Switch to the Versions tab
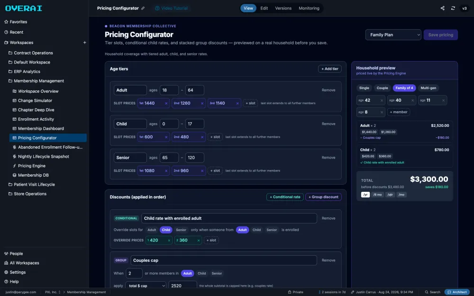 click(283, 8)
